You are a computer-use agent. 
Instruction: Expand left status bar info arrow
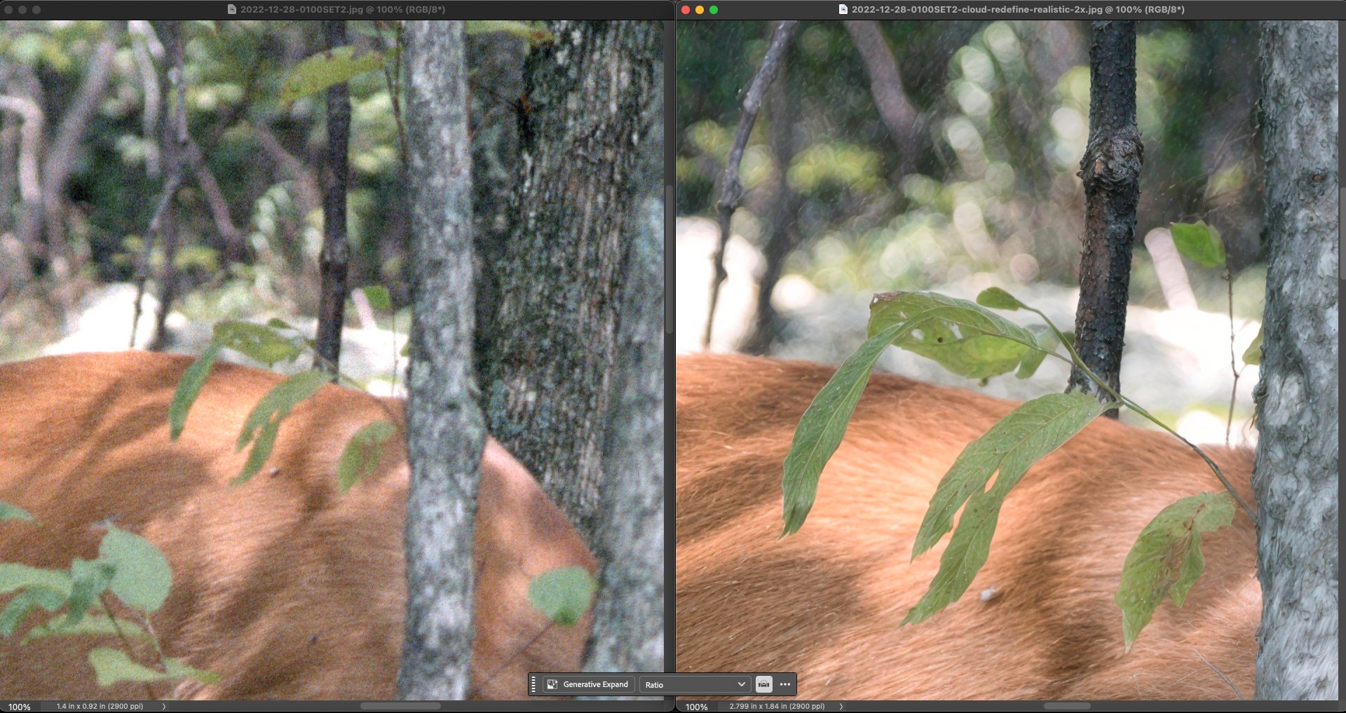(x=164, y=707)
